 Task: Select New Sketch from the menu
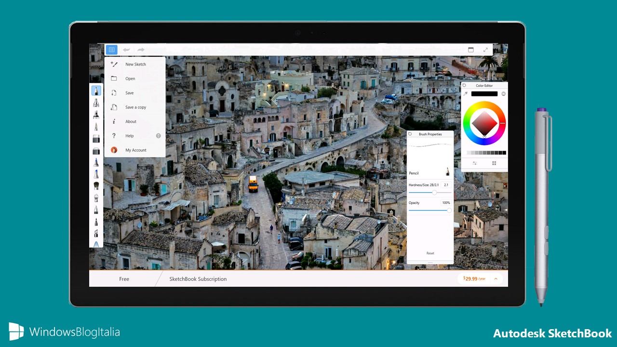point(135,64)
